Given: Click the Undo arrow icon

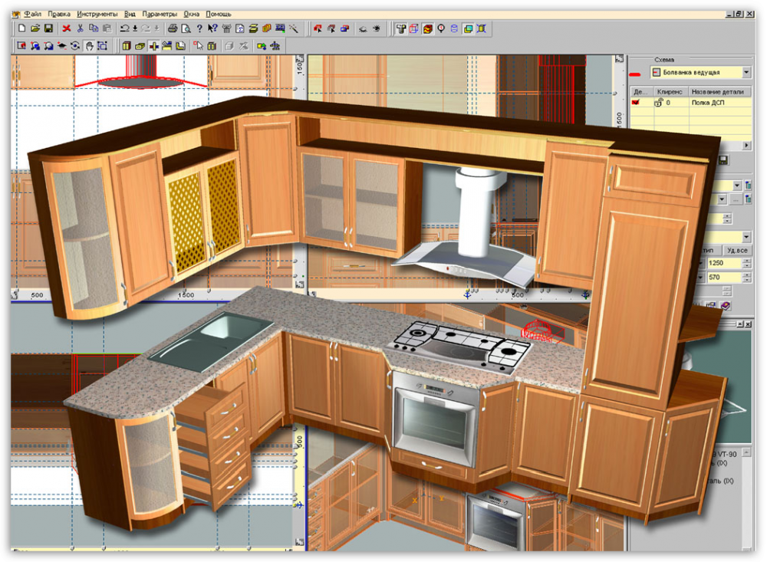Looking at the screenshot, I should (124, 28).
